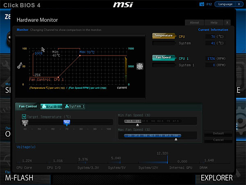Toggle the Target Temperature checkbox
The width and height of the screenshot is (246, 185).
point(24,117)
